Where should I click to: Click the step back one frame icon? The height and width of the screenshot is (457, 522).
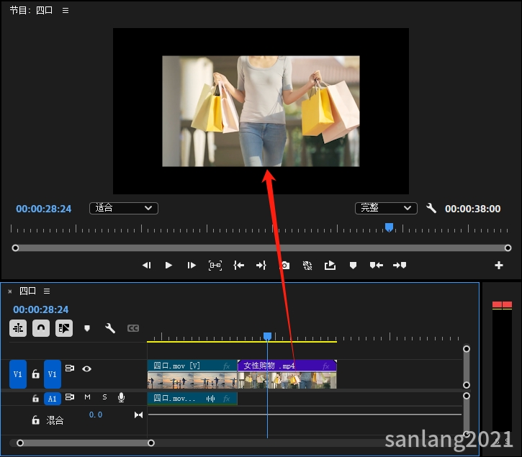click(x=146, y=265)
